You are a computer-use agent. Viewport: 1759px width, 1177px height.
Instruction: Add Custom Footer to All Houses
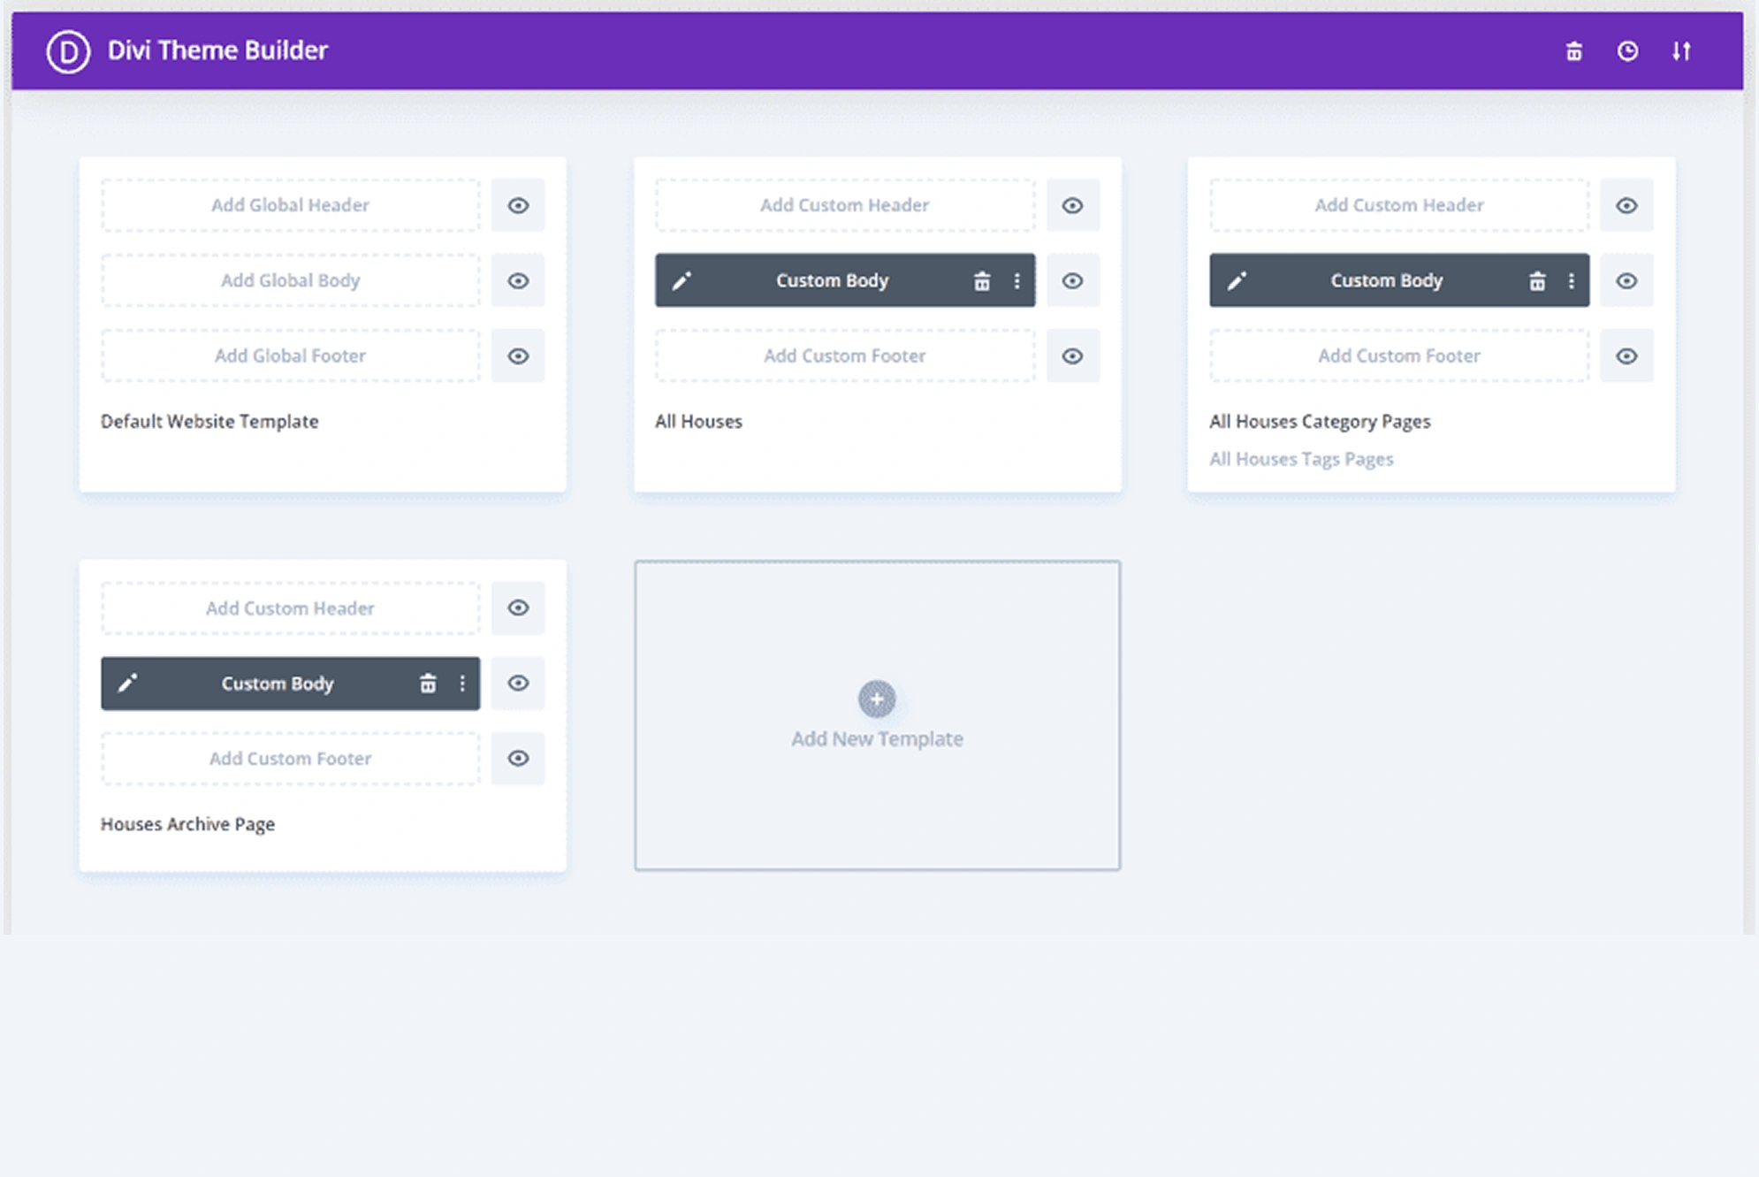click(845, 356)
